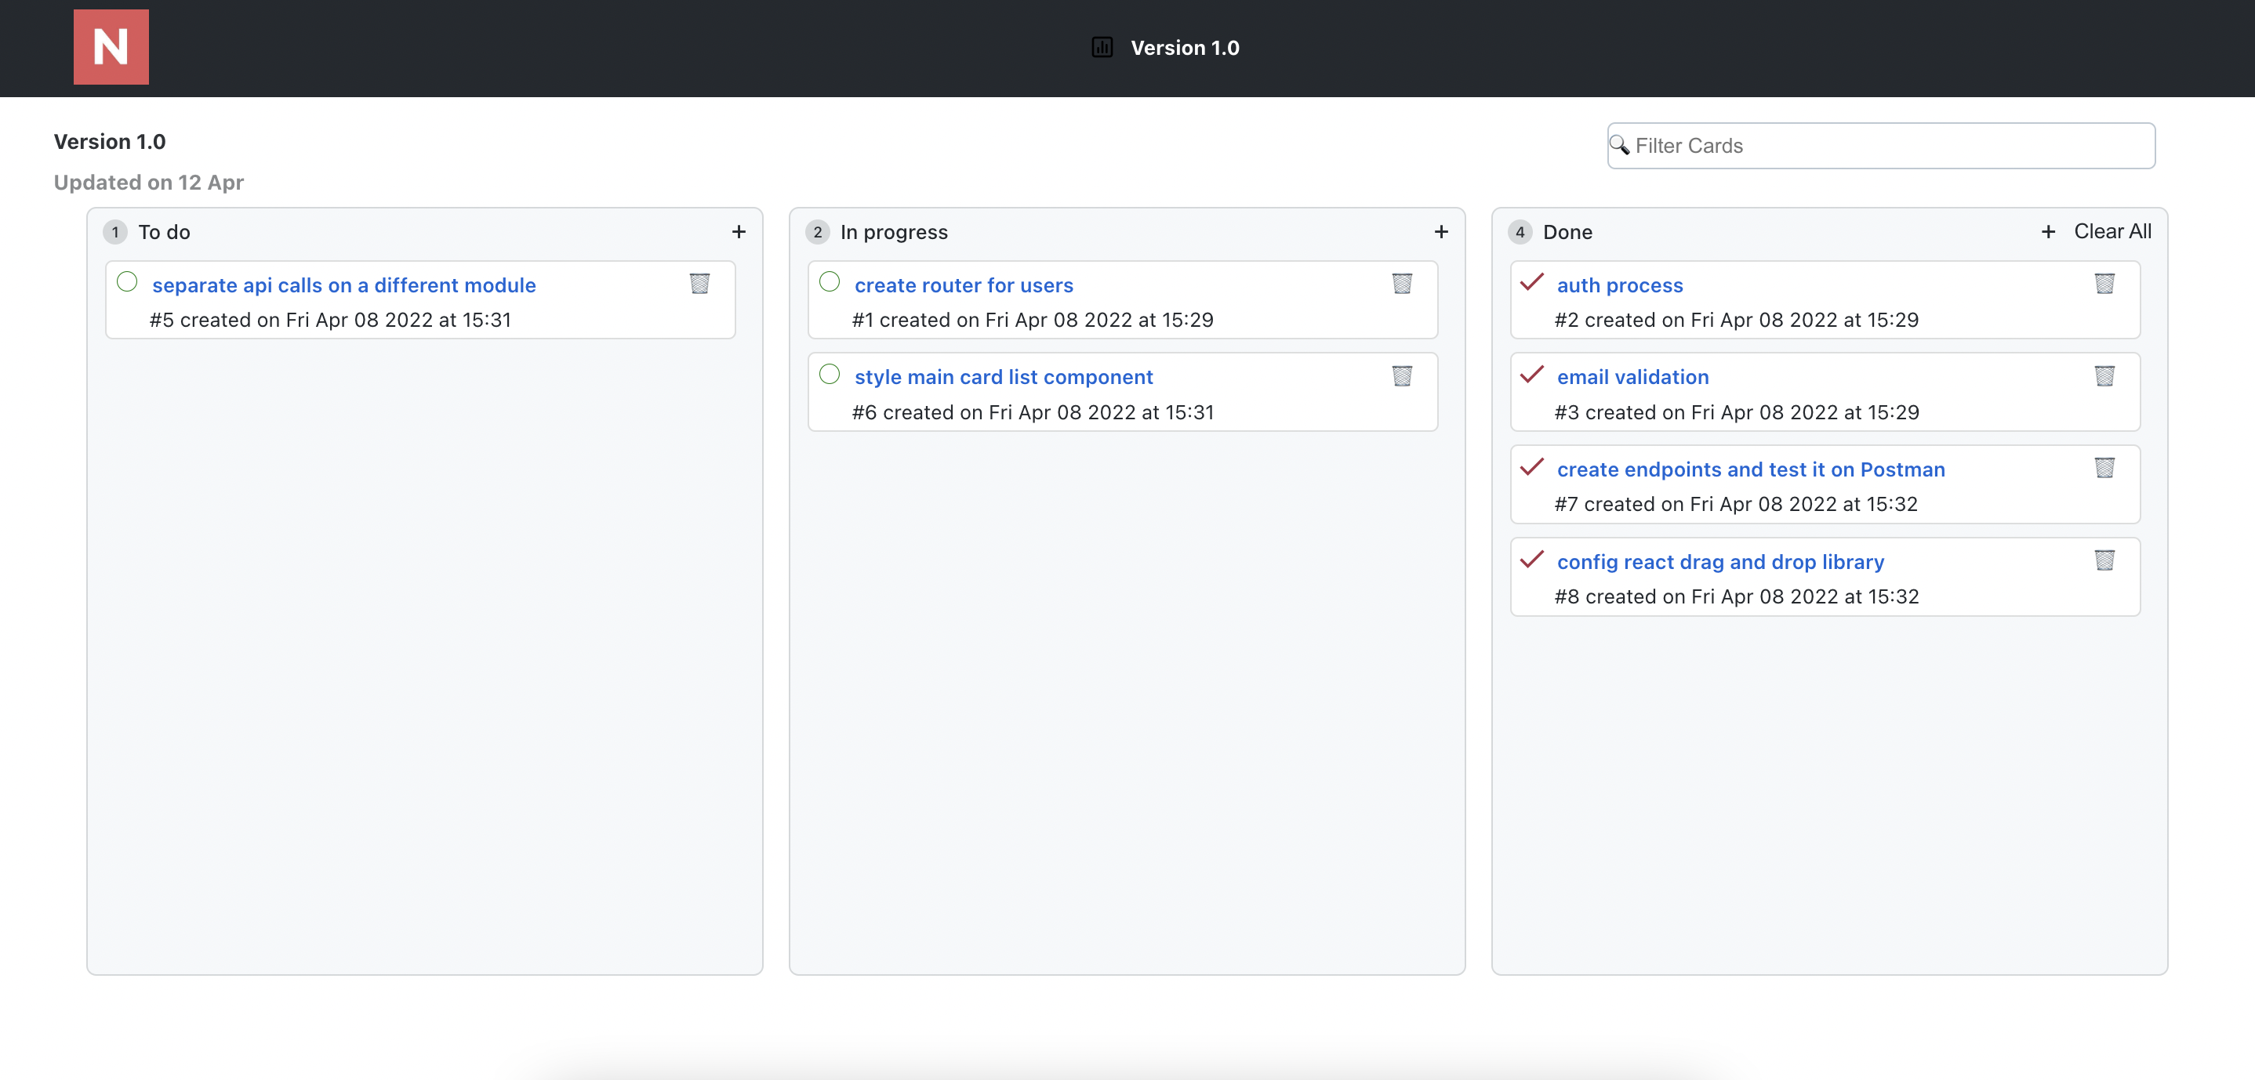Check the circle on 'separate api calls' card

coord(127,281)
